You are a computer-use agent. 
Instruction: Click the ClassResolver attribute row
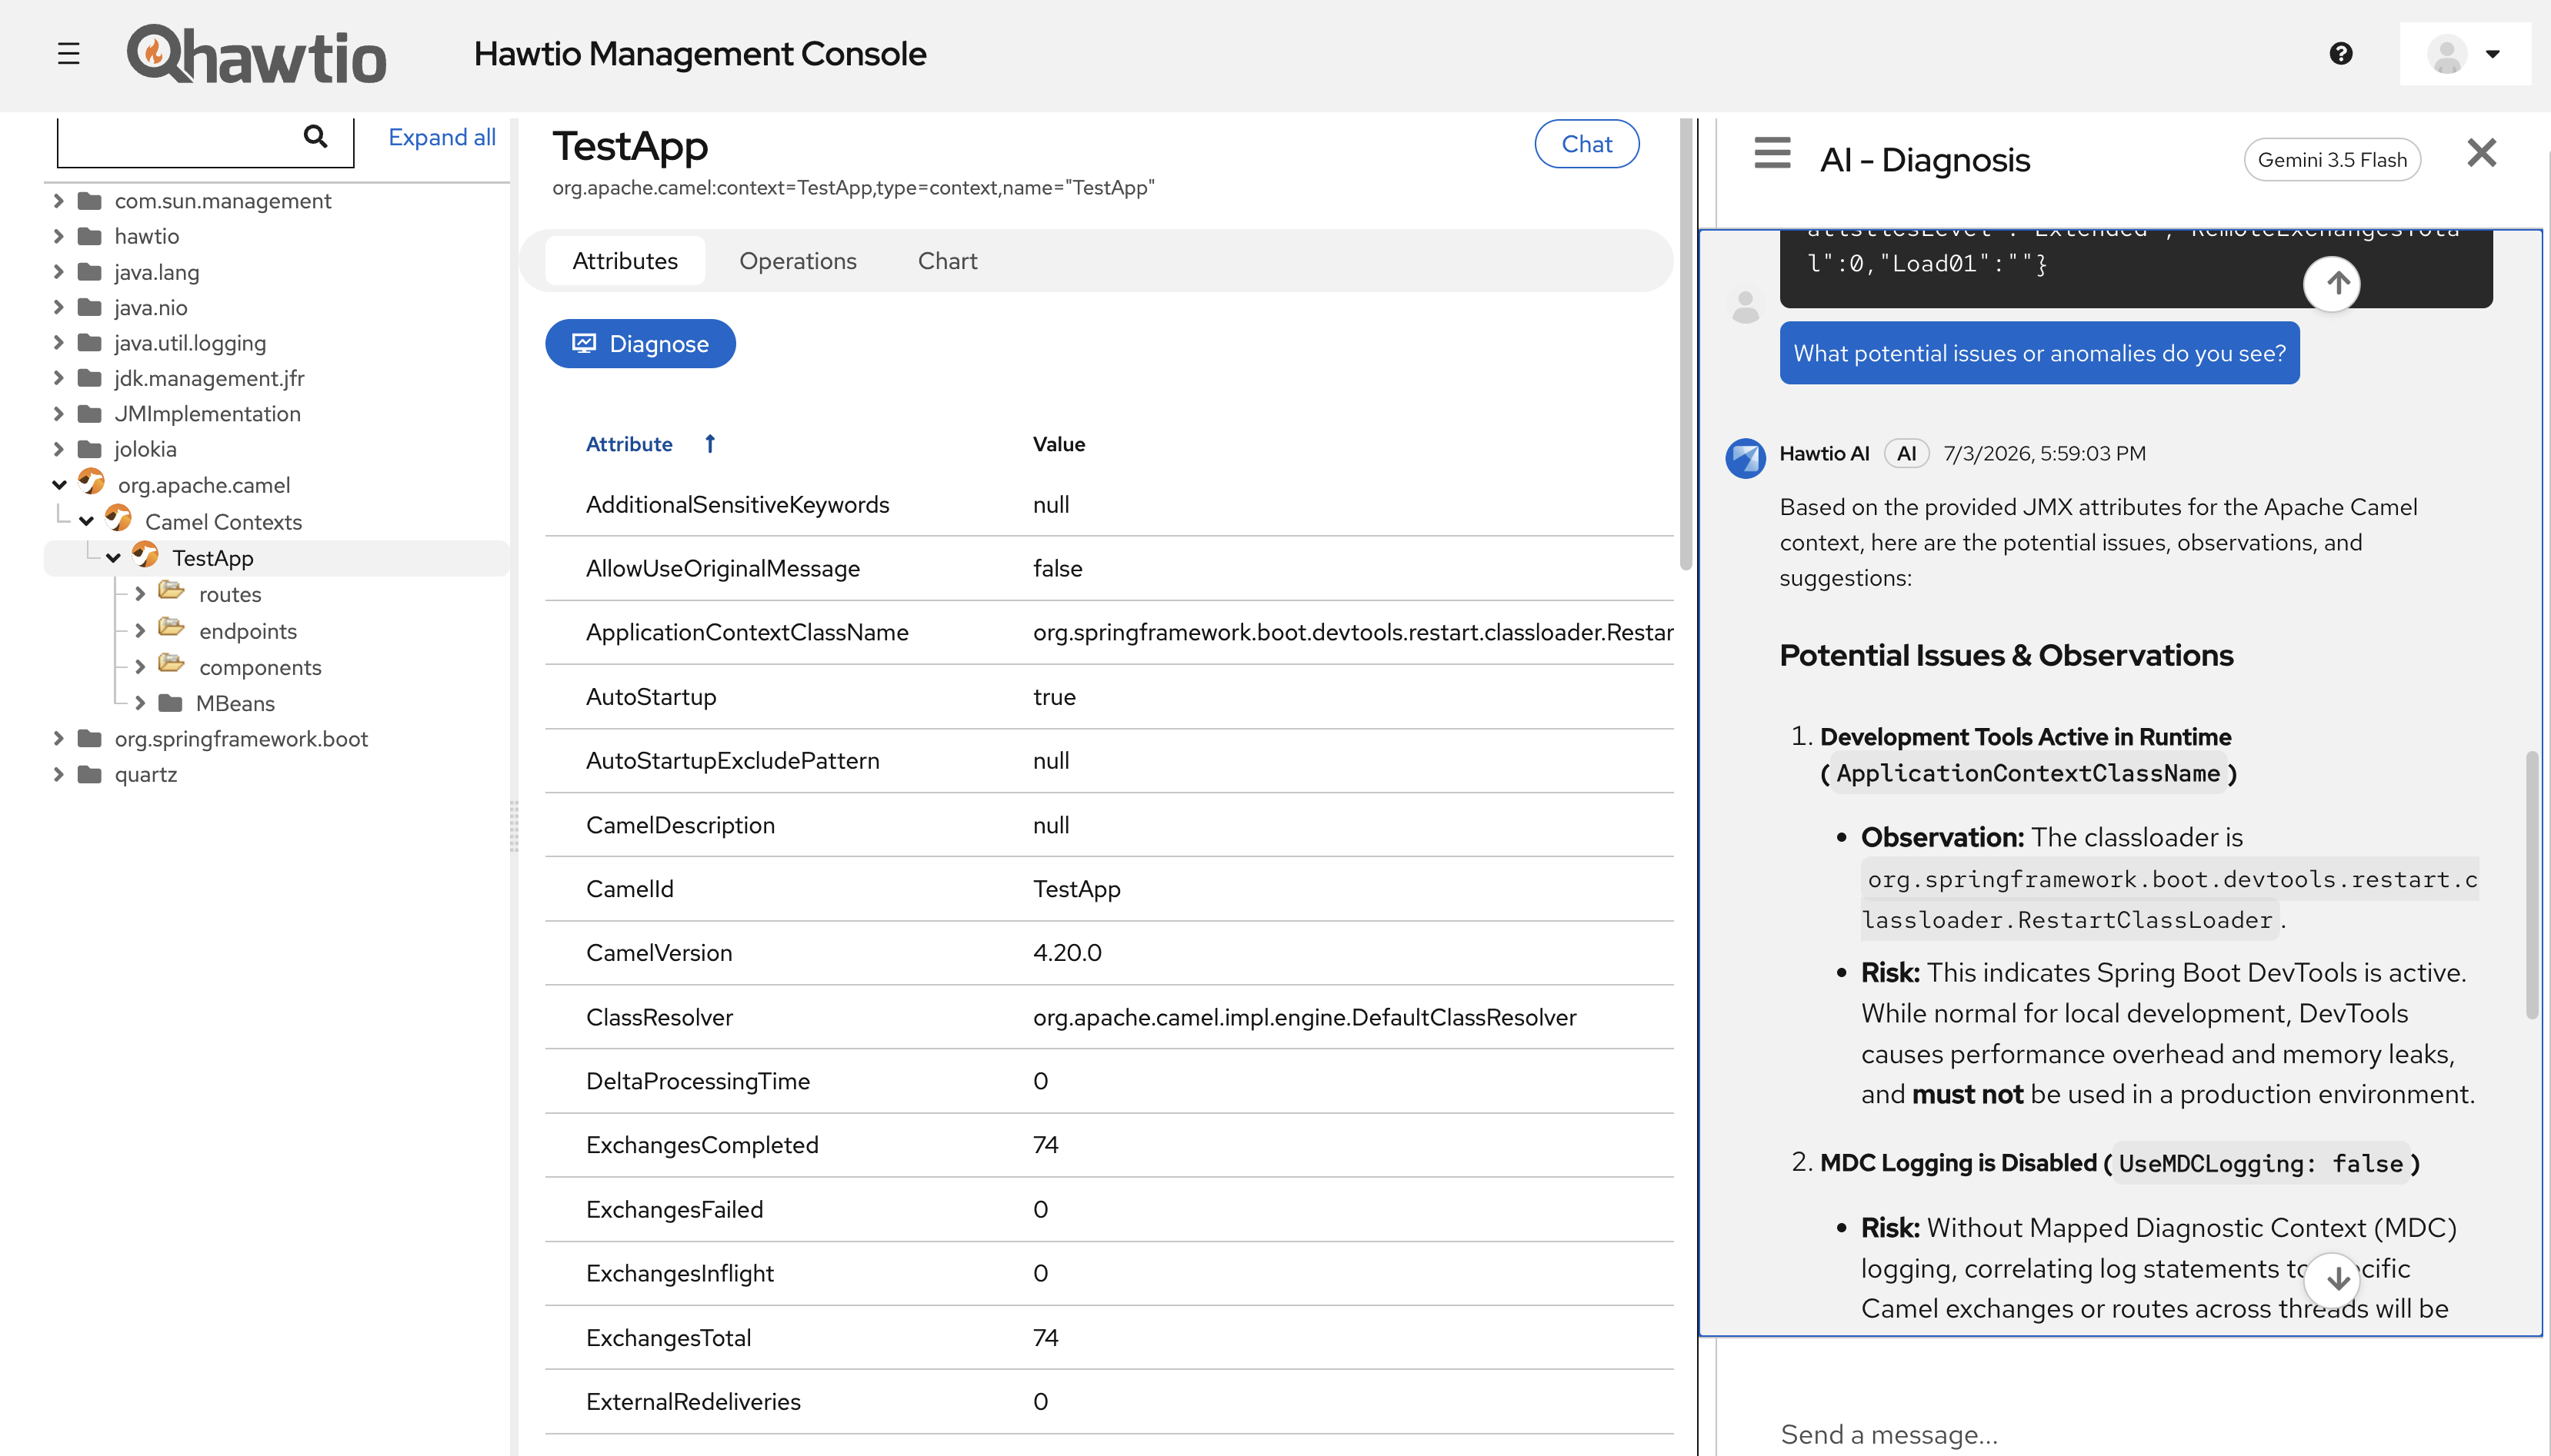tap(1109, 1017)
